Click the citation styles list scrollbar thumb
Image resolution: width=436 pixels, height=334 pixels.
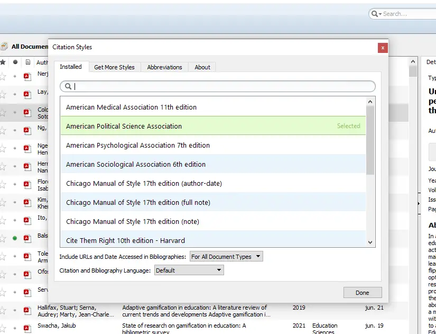click(370, 140)
